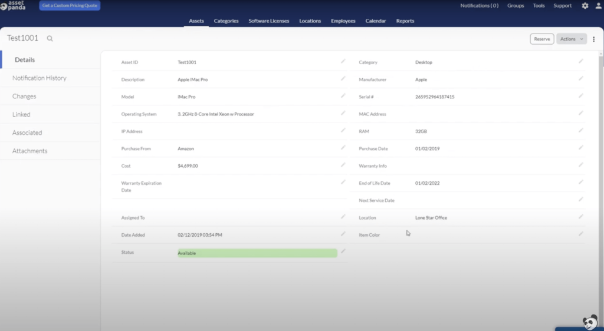Select Details in the sidebar
Viewport: 604px width, 331px height.
(51, 59)
